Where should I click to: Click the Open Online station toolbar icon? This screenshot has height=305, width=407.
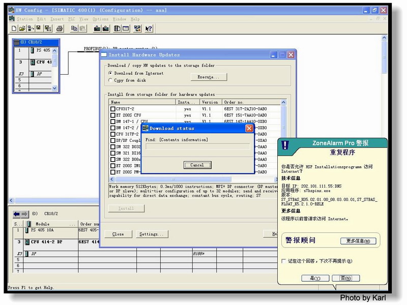31,28
